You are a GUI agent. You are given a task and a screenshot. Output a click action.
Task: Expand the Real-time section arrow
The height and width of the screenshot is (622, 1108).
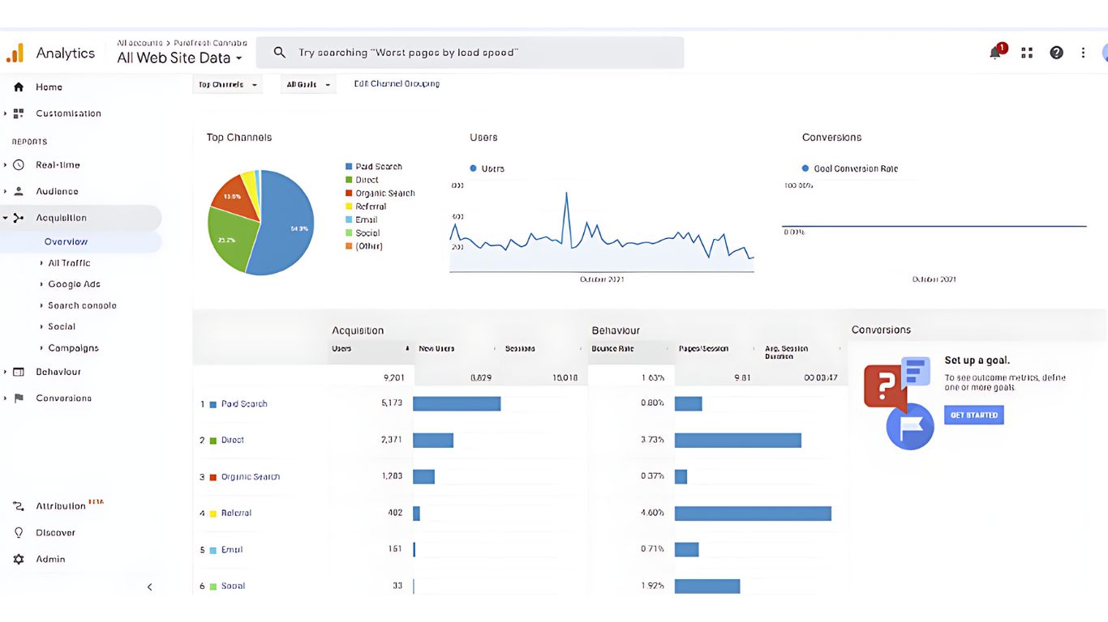tap(5, 164)
